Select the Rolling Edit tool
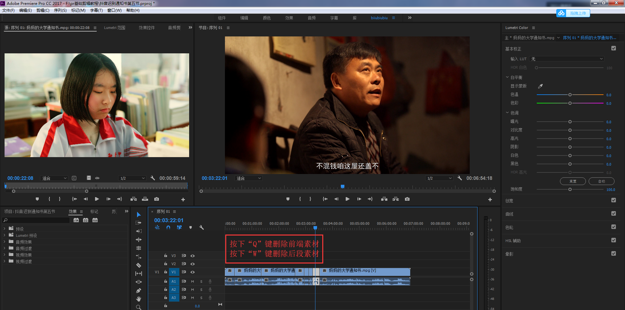The width and height of the screenshot is (625, 310). [139, 248]
